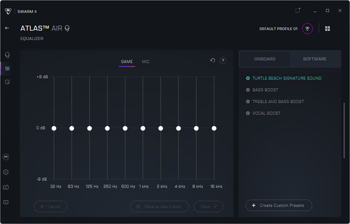
Task: Click Create Custom Presets button
Action: click(x=279, y=205)
